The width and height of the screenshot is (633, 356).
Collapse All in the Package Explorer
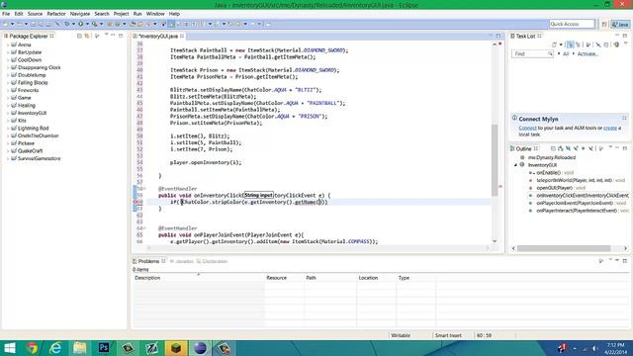(x=79, y=36)
